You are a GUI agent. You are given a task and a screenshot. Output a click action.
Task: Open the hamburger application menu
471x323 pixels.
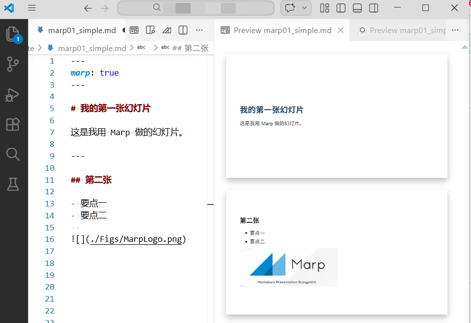[x=32, y=8]
